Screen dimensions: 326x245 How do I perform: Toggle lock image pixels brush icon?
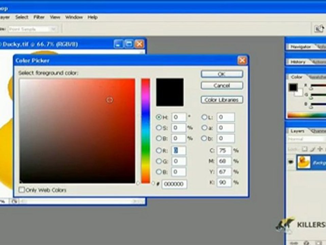[312, 149]
